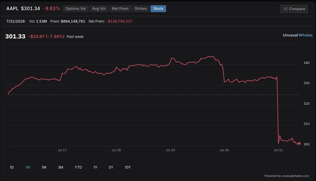Click the Unusual Whales logo
Screen dimensions: 316x181
(x=298, y=35)
